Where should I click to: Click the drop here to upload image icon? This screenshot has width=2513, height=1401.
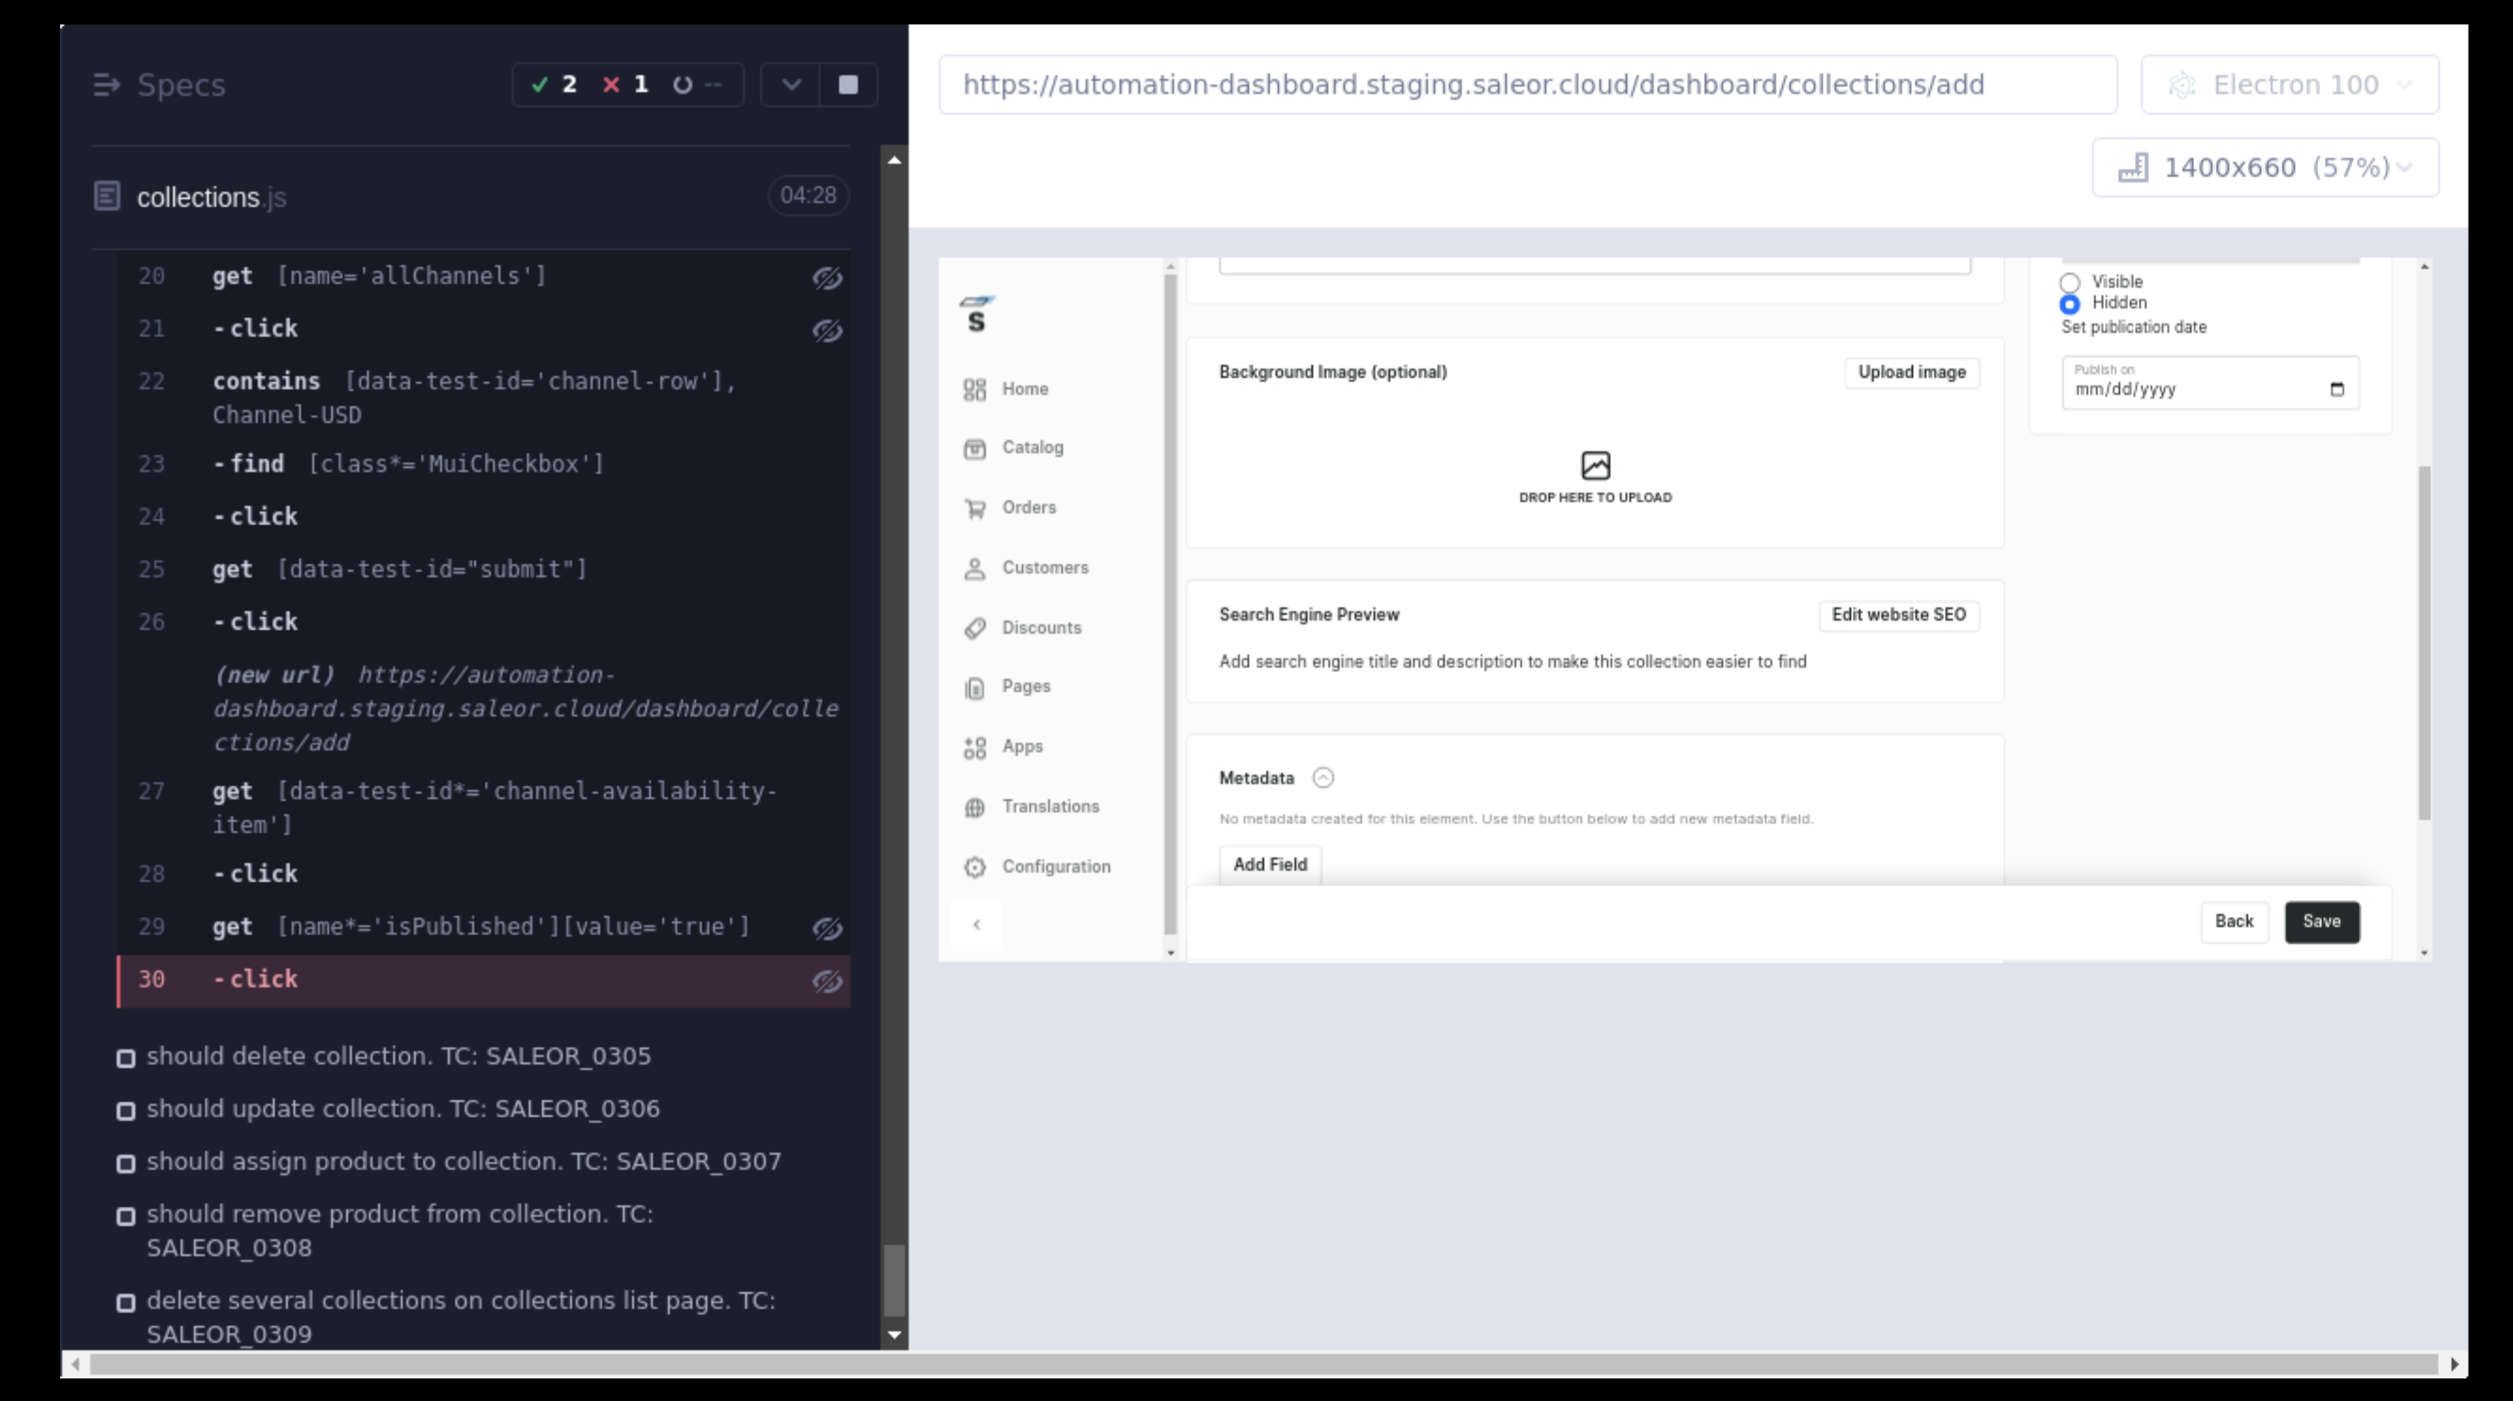coord(1595,465)
